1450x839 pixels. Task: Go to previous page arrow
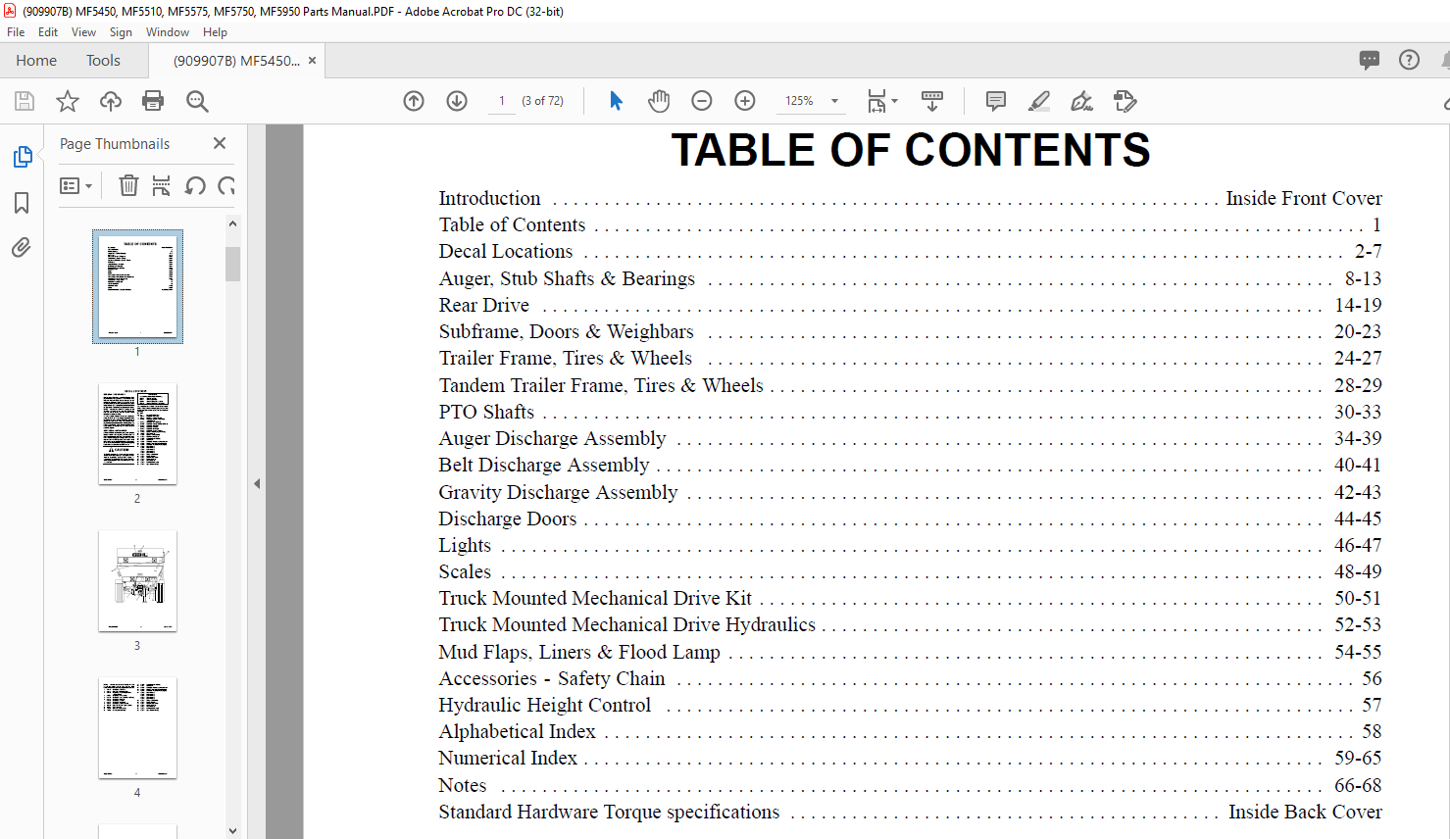coord(414,101)
